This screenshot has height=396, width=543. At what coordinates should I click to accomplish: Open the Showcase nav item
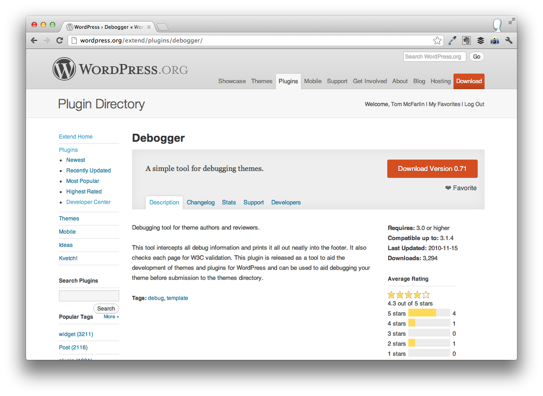coord(232,81)
